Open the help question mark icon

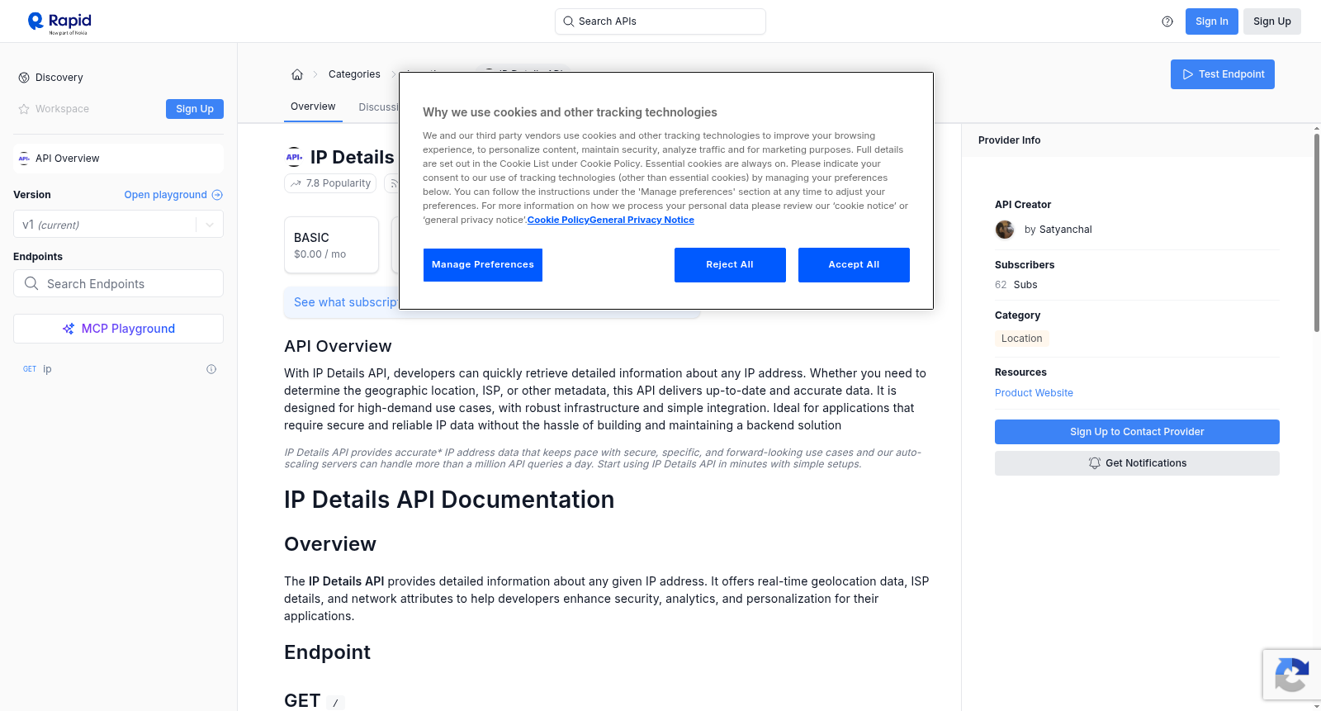pyautogui.click(x=1167, y=21)
